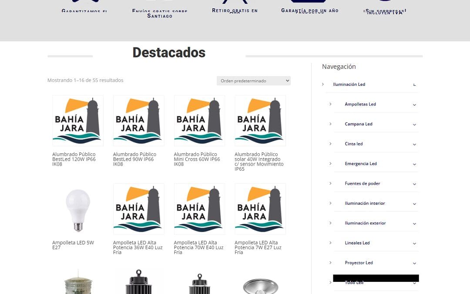Expand the Ampolletas Led submenu arrow

(x=414, y=105)
